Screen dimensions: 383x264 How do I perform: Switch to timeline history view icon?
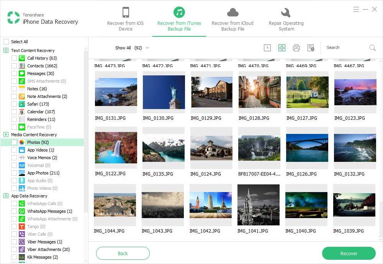pyautogui.click(x=267, y=47)
